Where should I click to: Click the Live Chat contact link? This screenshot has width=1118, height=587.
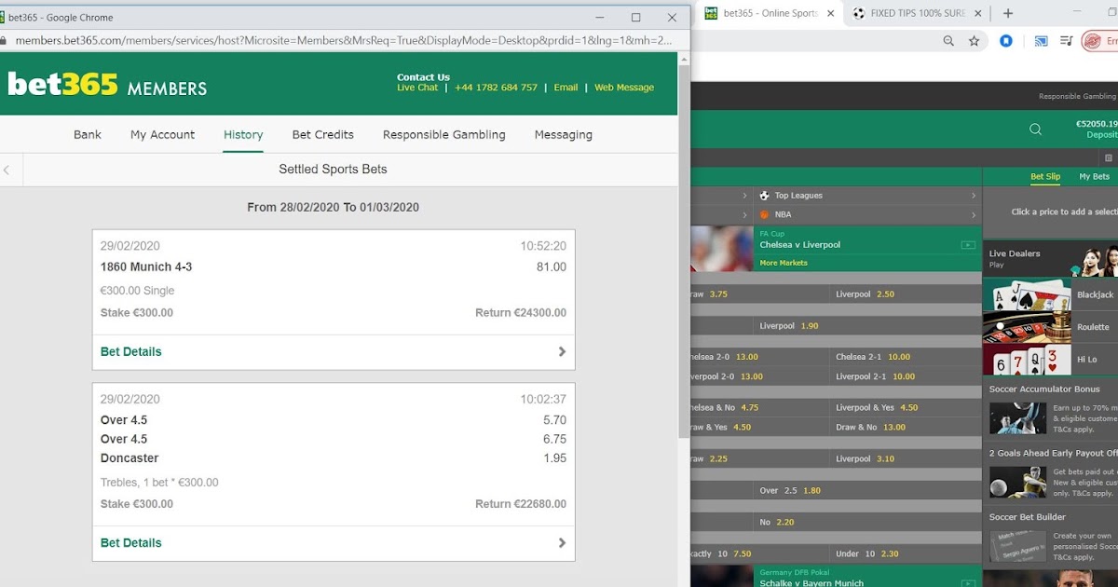417,88
